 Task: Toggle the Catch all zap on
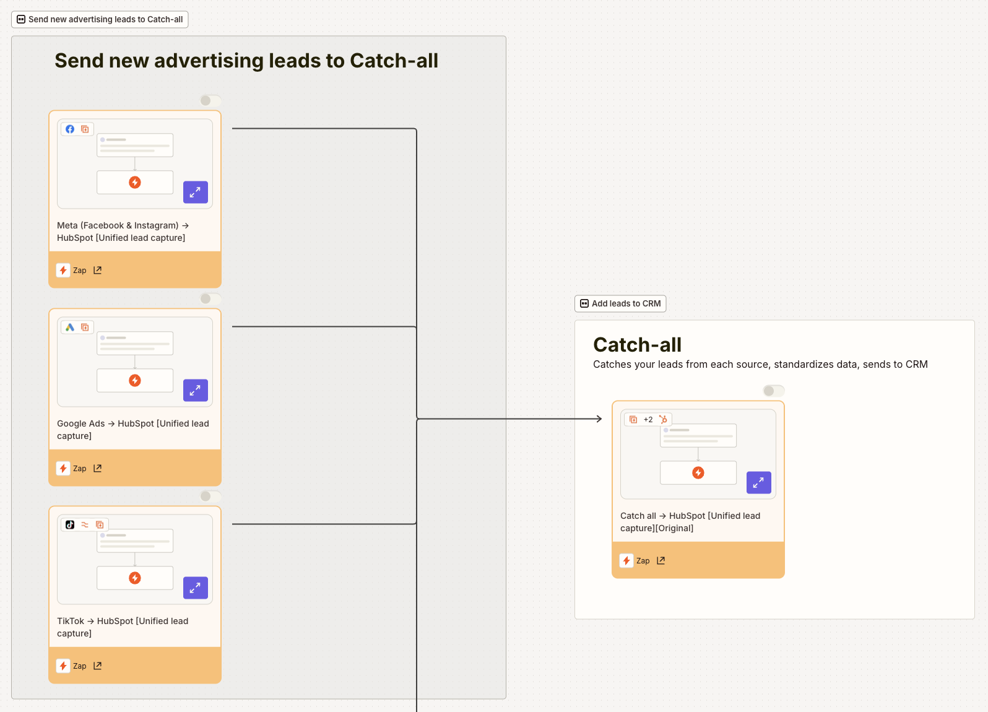pyautogui.click(x=774, y=391)
